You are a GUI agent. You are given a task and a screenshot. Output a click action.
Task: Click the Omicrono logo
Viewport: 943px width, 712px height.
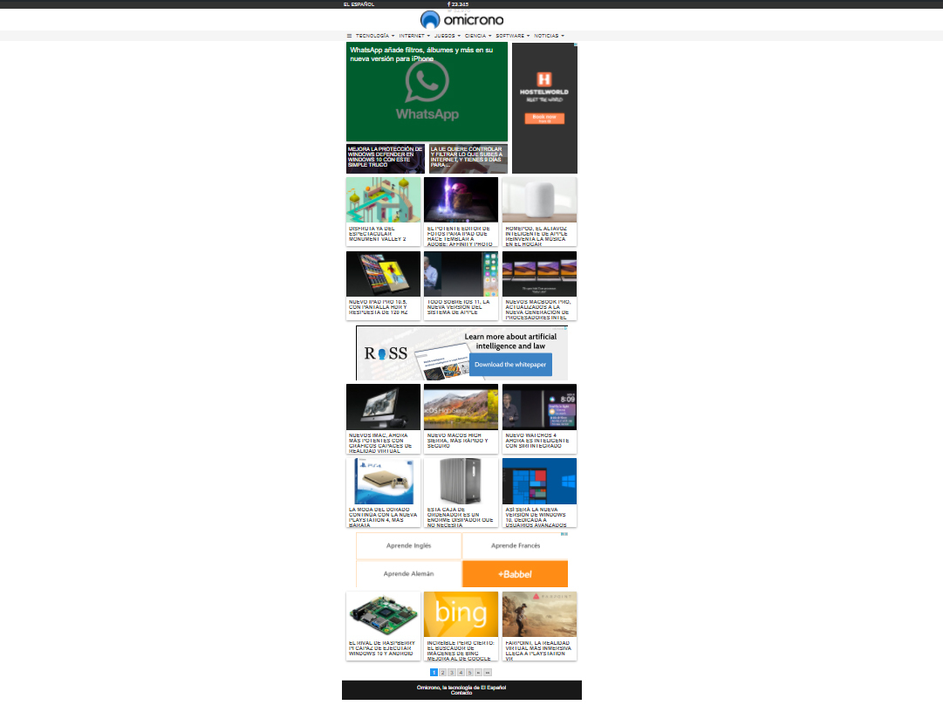[461, 20]
